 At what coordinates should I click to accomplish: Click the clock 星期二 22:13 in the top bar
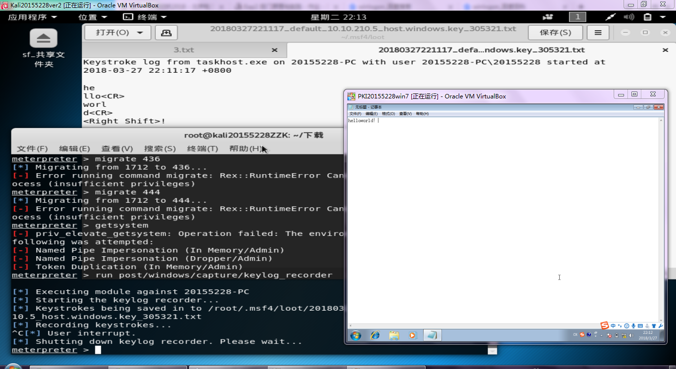point(338,17)
